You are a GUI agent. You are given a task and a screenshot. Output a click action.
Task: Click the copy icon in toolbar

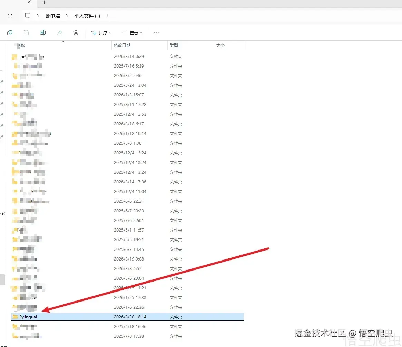point(10,33)
